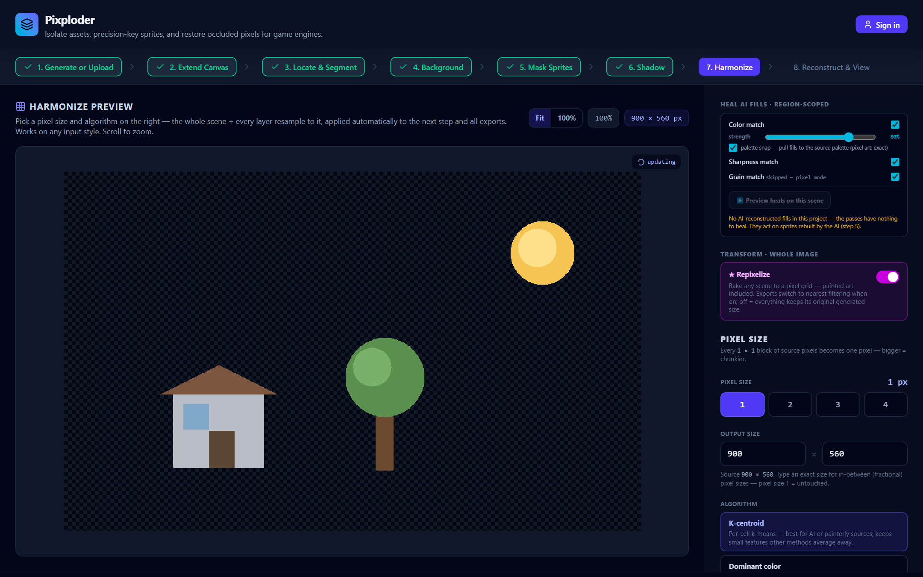Open step 8. Reconstruct & View
The image size is (923, 577).
point(832,67)
